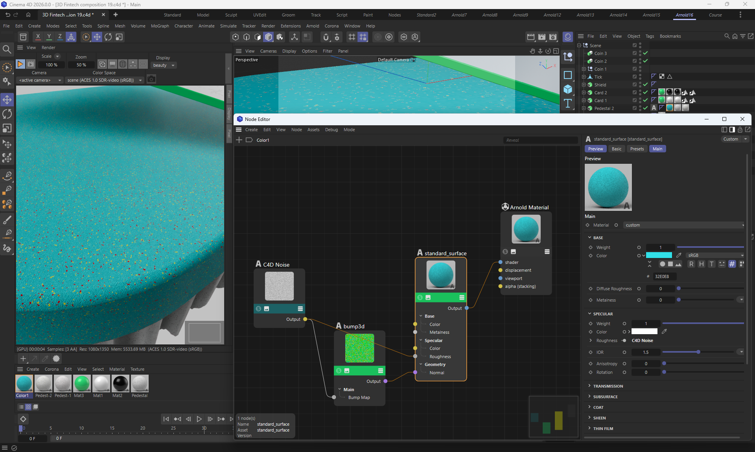
Task: Click the Text tool icon
Action: [568, 103]
